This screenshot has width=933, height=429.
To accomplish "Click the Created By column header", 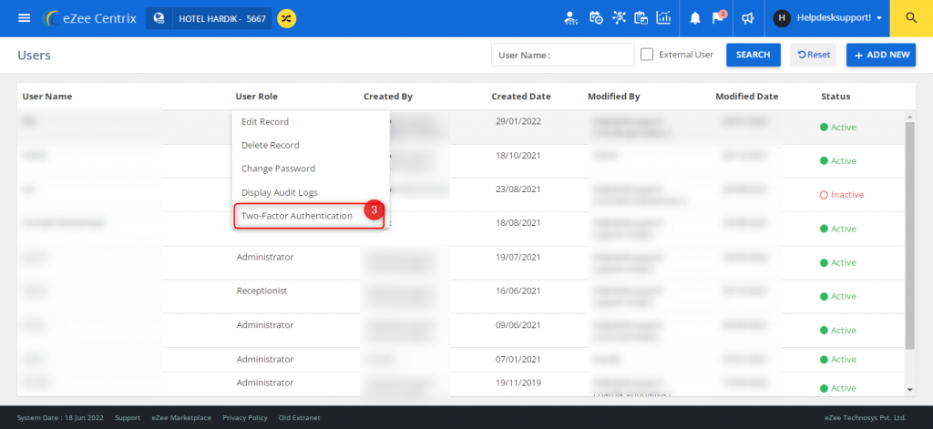I will tap(388, 97).
